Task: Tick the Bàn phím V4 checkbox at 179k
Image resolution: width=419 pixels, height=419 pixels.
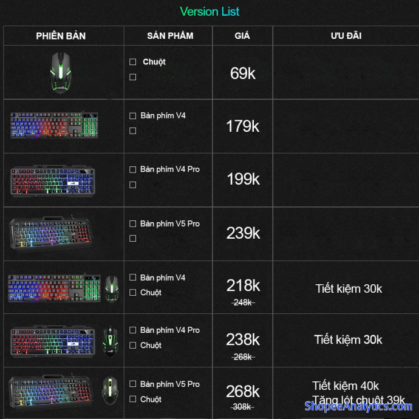Action: point(133,116)
